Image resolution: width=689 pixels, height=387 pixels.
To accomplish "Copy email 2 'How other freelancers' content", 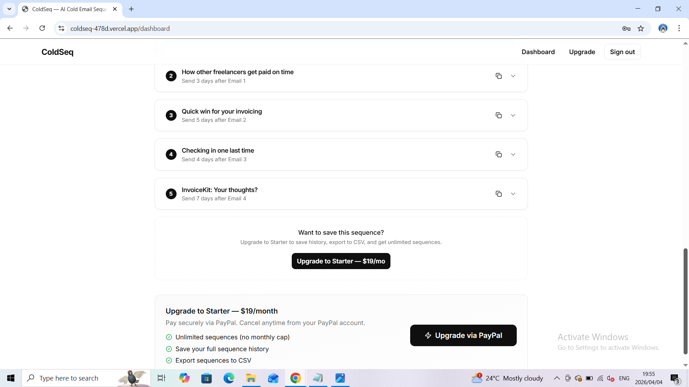I will (498, 76).
